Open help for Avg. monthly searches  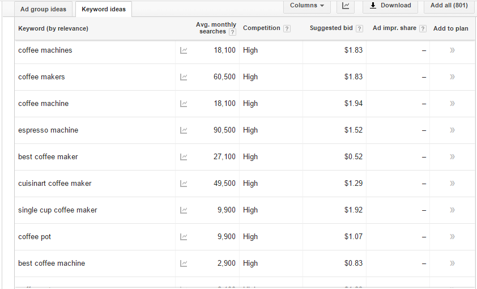232,32
